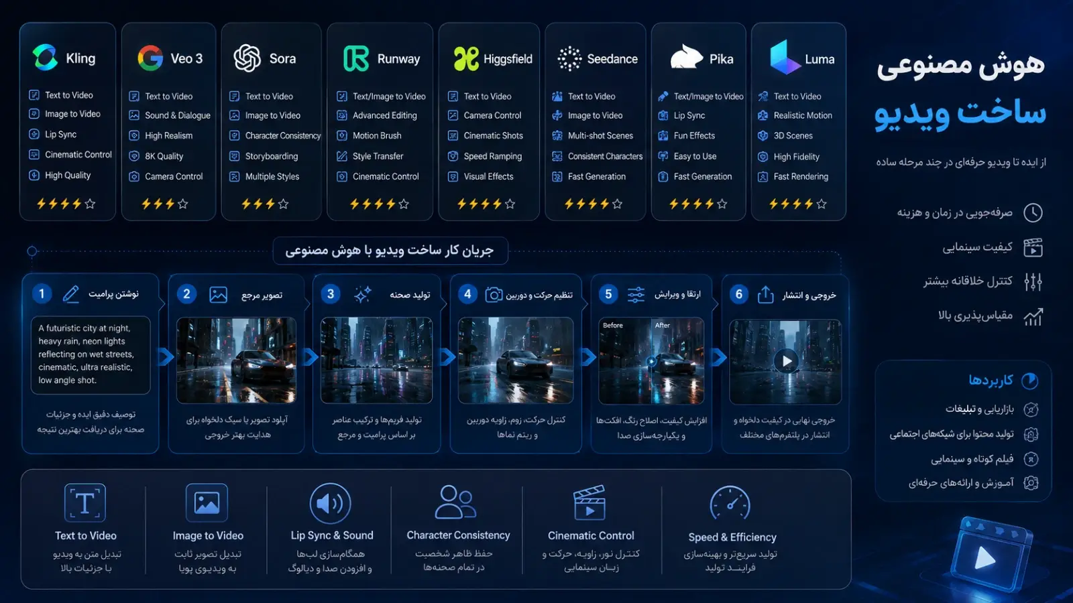Click the Kling logo icon
The width and height of the screenshot is (1073, 603).
[x=45, y=58]
